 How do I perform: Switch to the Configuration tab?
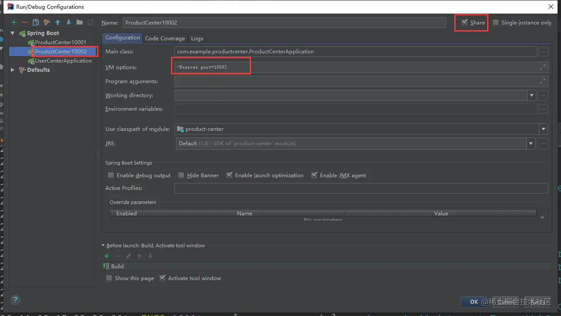(122, 38)
